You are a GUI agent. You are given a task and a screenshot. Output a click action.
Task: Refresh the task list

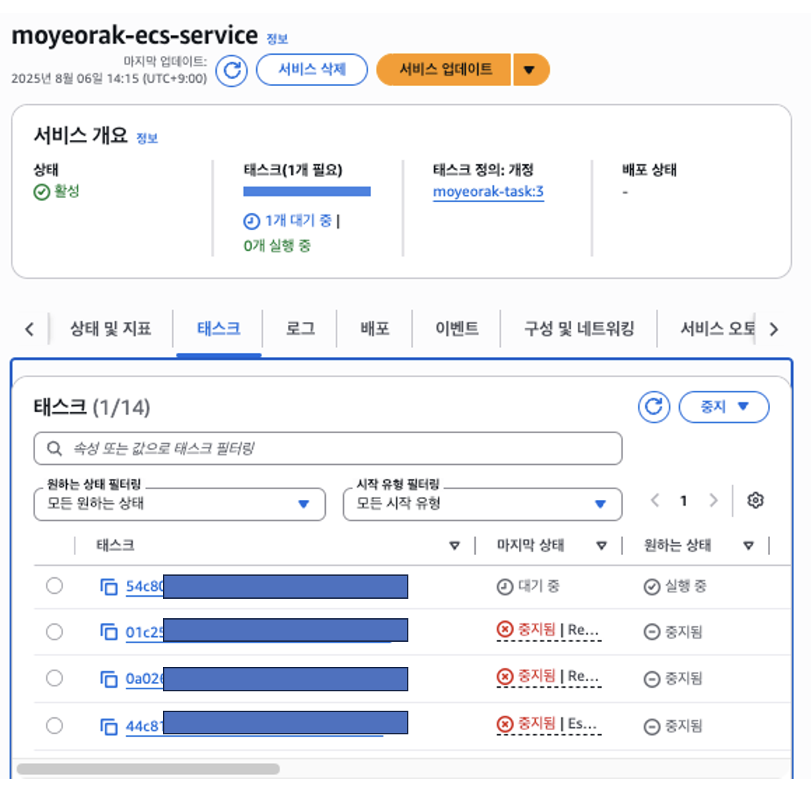pyautogui.click(x=654, y=407)
